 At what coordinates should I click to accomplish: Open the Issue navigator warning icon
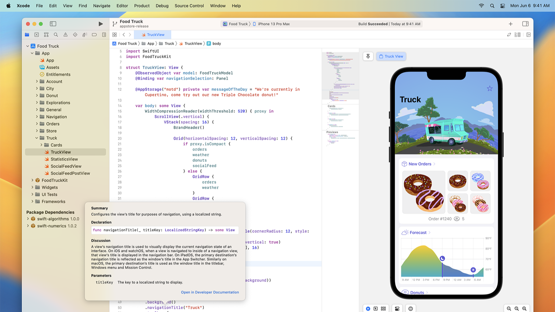(65, 35)
